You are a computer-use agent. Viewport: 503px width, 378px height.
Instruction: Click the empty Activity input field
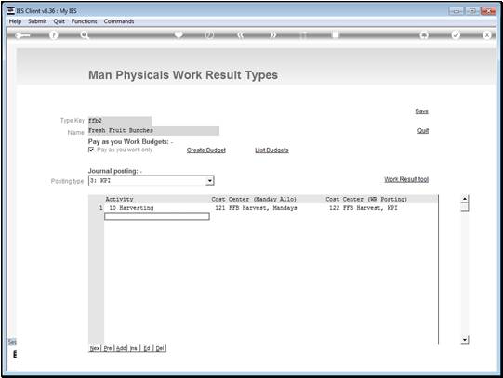coord(157,216)
